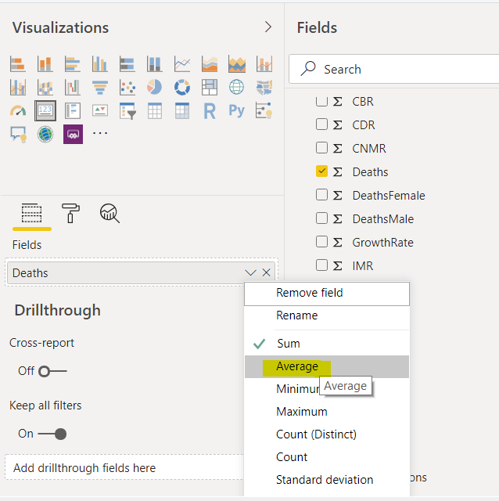Choose the Pie chart visual
Screen dimensions: 499x501
(154, 88)
